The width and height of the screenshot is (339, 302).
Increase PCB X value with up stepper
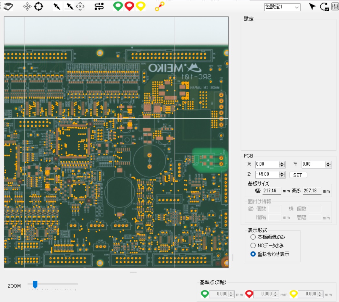point(282,163)
